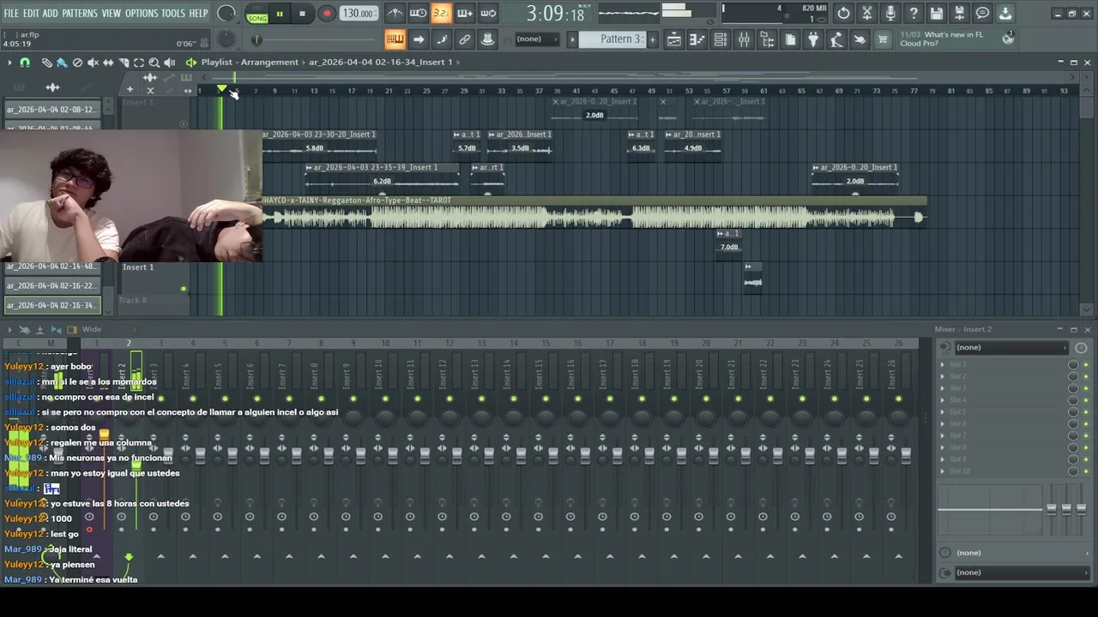Image resolution: width=1098 pixels, height=617 pixels.
Task: Toggle the recording countdown 3.2. icon
Action: pos(441,13)
